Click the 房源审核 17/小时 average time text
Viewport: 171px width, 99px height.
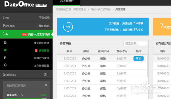click(x=133, y=29)
